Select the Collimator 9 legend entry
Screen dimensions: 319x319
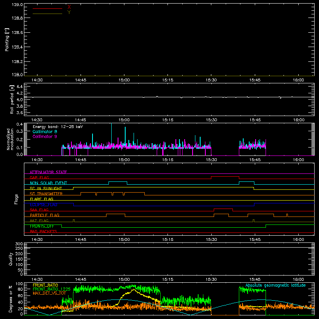(x=45, y=136)
